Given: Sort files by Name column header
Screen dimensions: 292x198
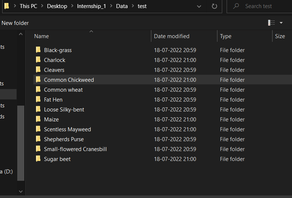Looking at the screenshot, I should (41, 36).
